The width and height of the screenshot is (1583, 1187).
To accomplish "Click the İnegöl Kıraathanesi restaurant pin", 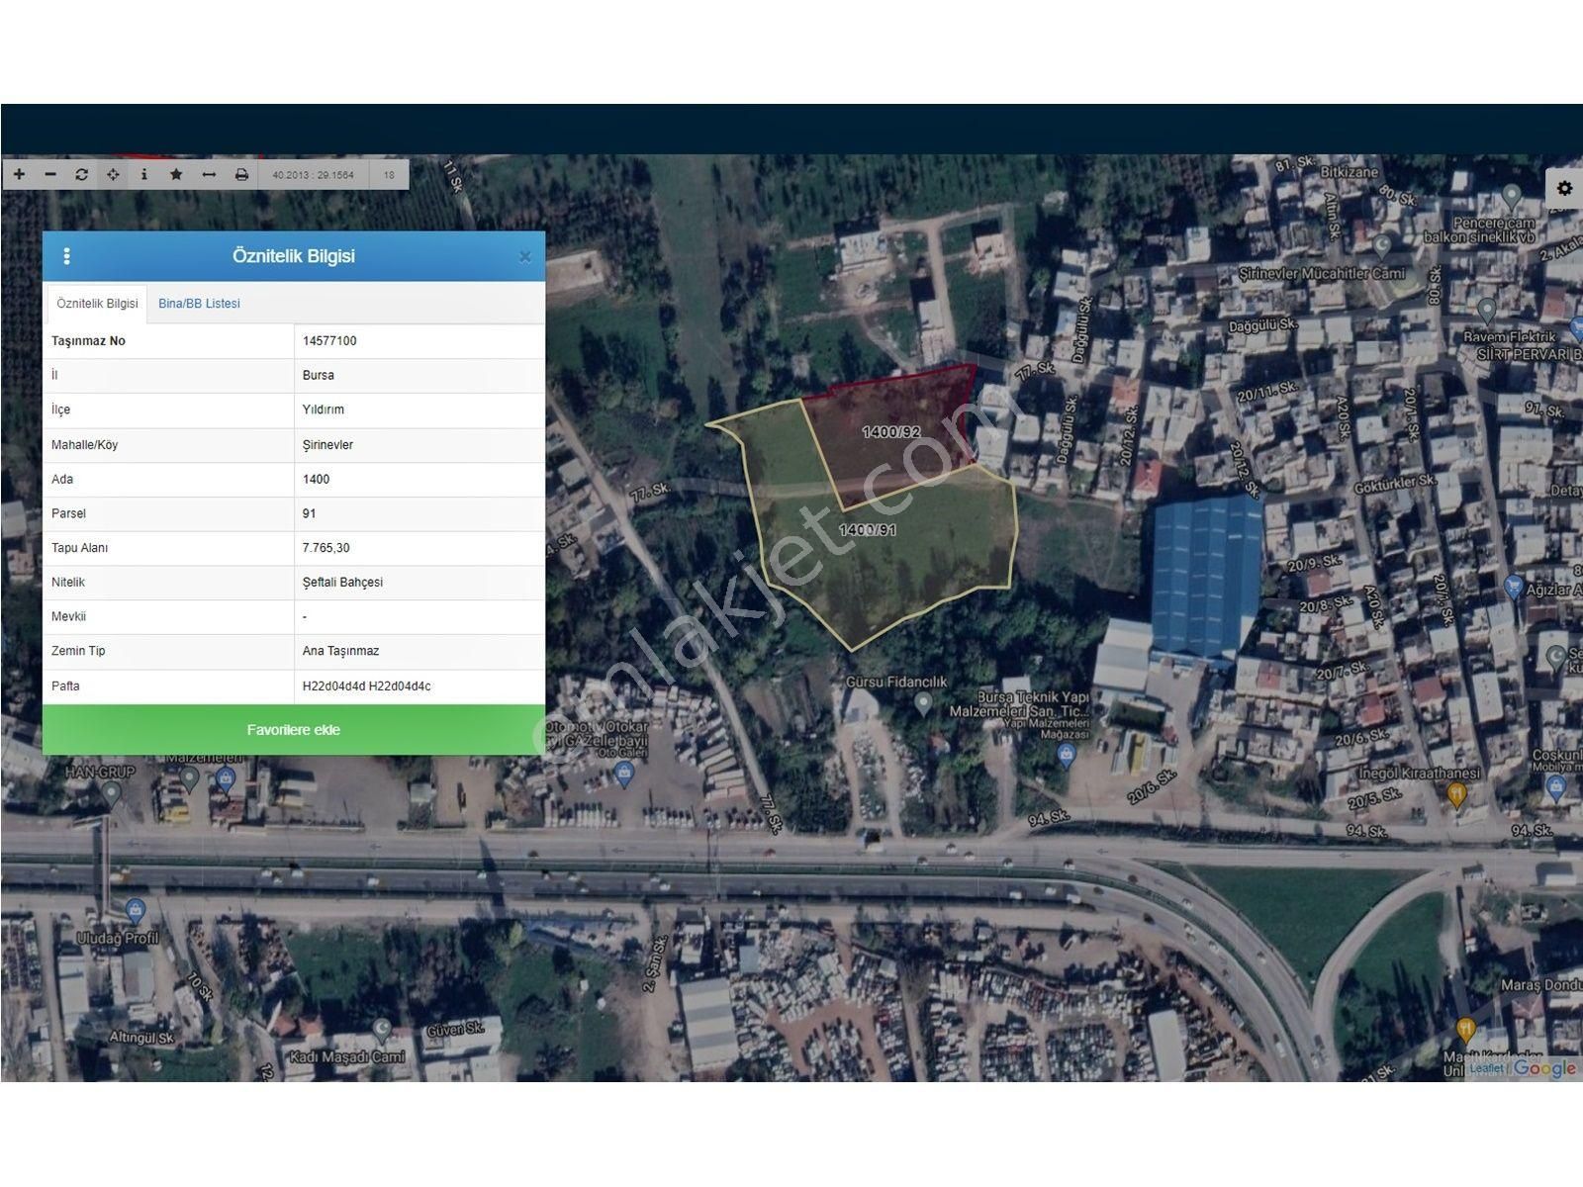I will [1456, 794].
